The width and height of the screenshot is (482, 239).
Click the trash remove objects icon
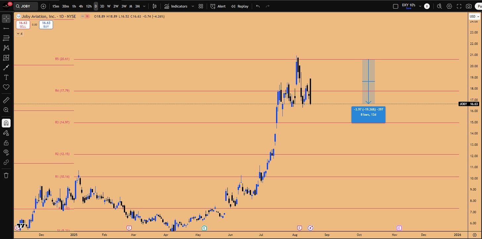(x=6, y=175)
